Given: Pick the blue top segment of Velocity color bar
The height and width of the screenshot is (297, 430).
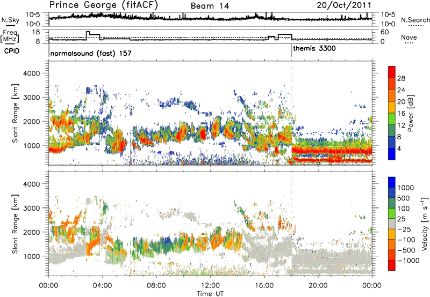Looking at the screenshot, I should 392,182.
